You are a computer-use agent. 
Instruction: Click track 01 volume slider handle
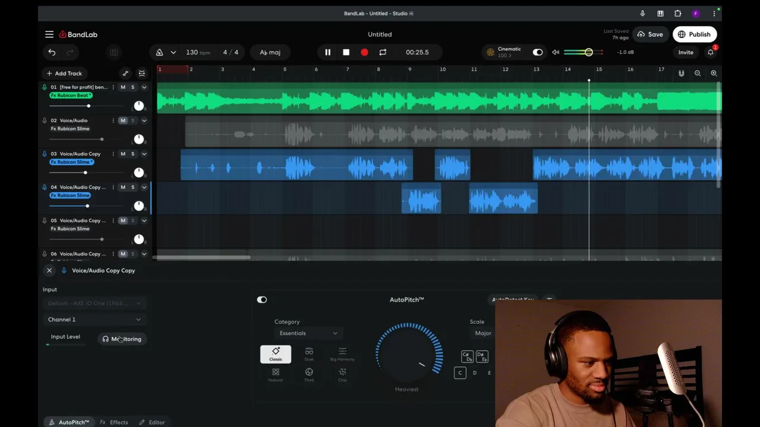click(88, 106)
